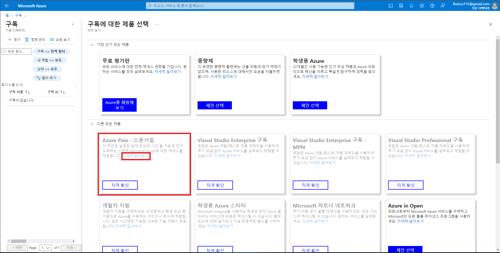Click 자격 확인 on Visual Studio Enterprise MPN card
Screen dimensions: 500x253
(311, 185)
